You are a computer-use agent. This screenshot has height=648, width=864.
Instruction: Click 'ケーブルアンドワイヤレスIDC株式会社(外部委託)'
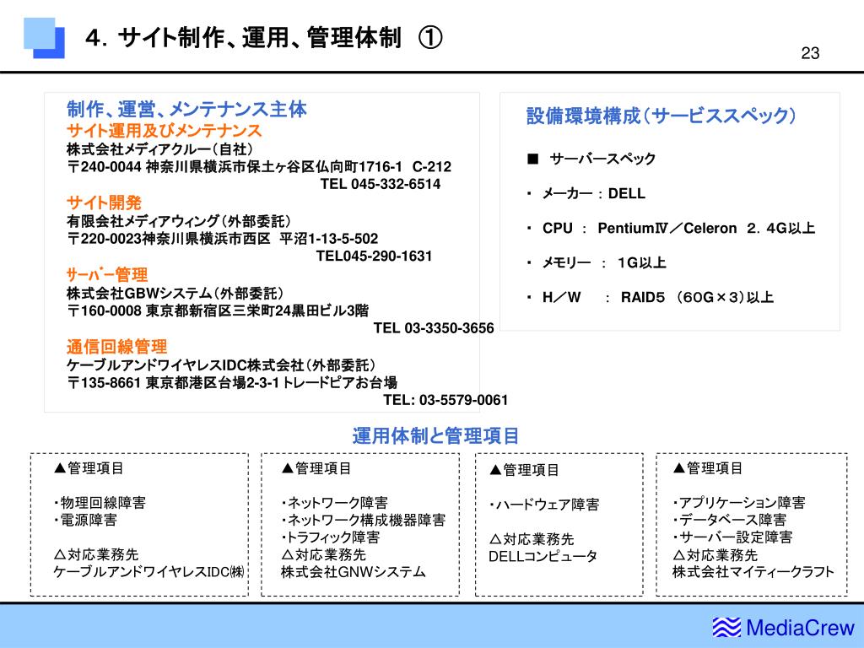pyautogui.click(x=221, y=365)
